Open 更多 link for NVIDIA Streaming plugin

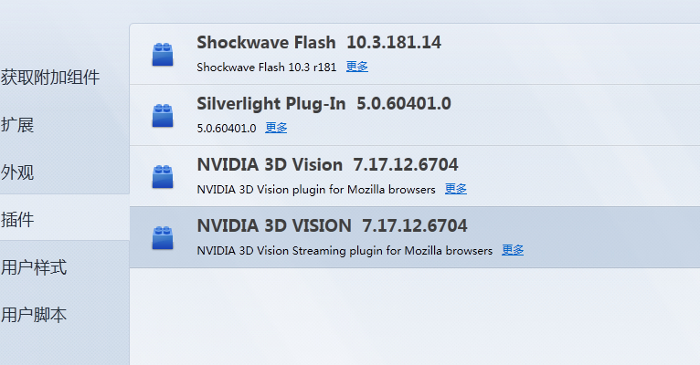click(x=513, y=250)
